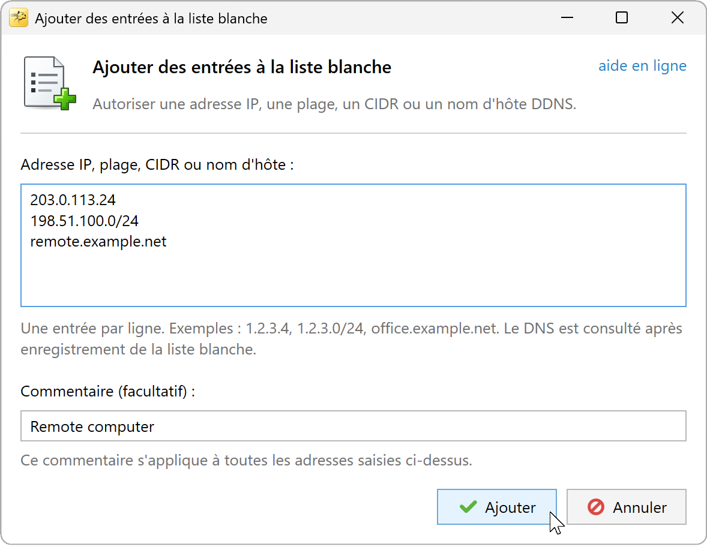
Task: Open the 'aide en ligne' help link
Action: tap(642, 66)
